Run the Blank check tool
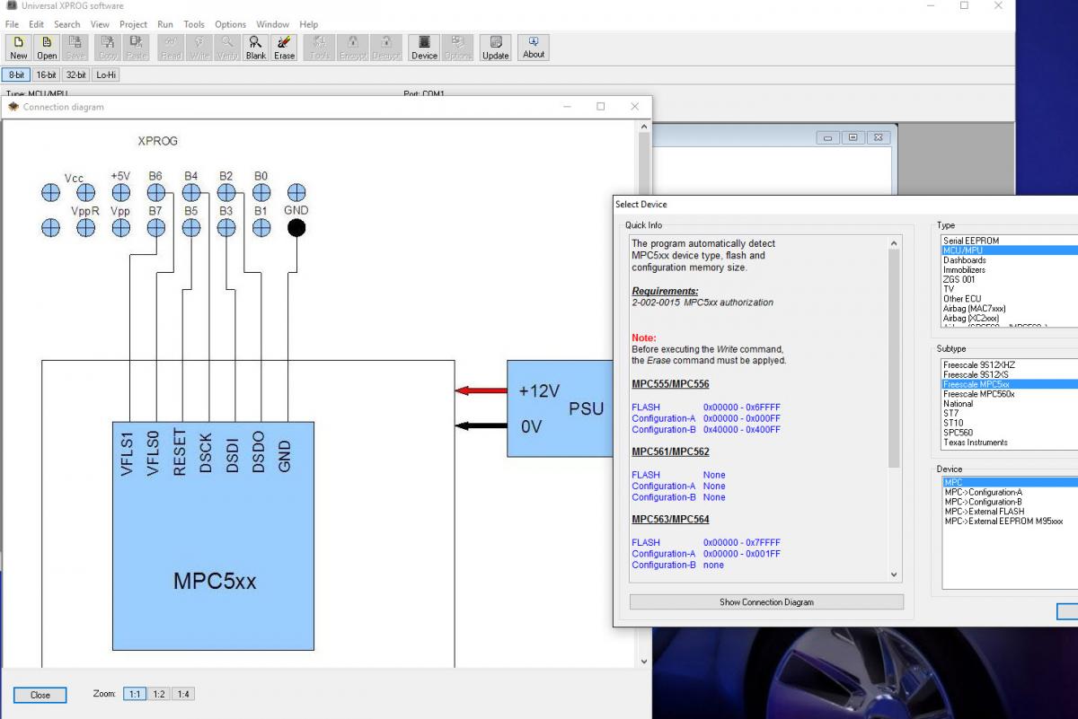 (x=256, y=48)
